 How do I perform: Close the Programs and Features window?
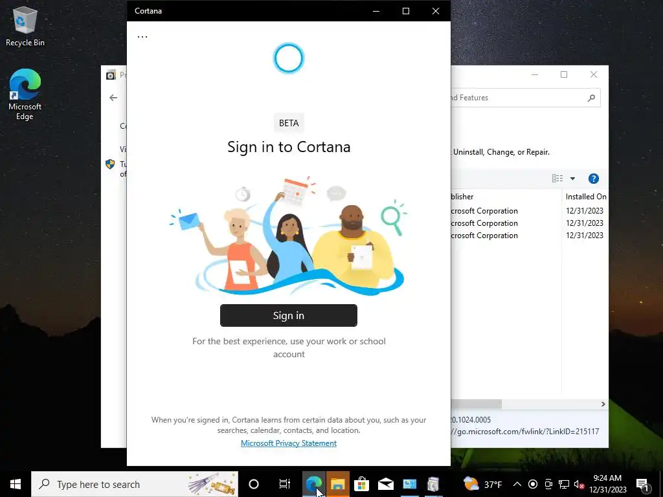[x=594, y=74]
